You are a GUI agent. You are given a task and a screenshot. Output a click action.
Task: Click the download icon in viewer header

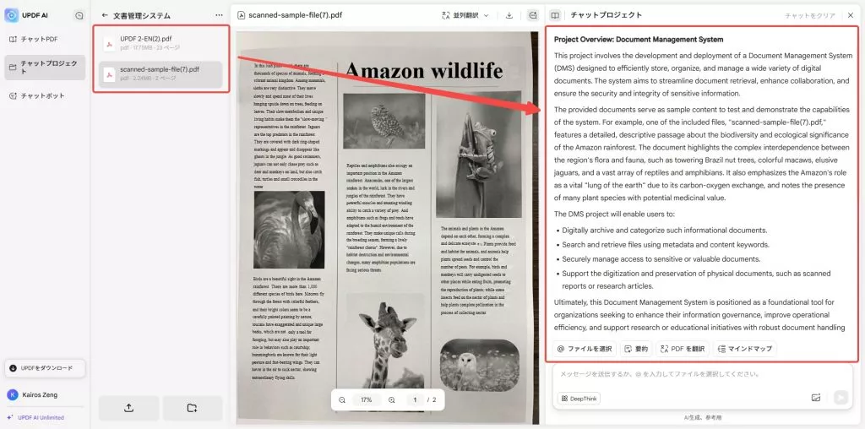(x=509, y=15)
